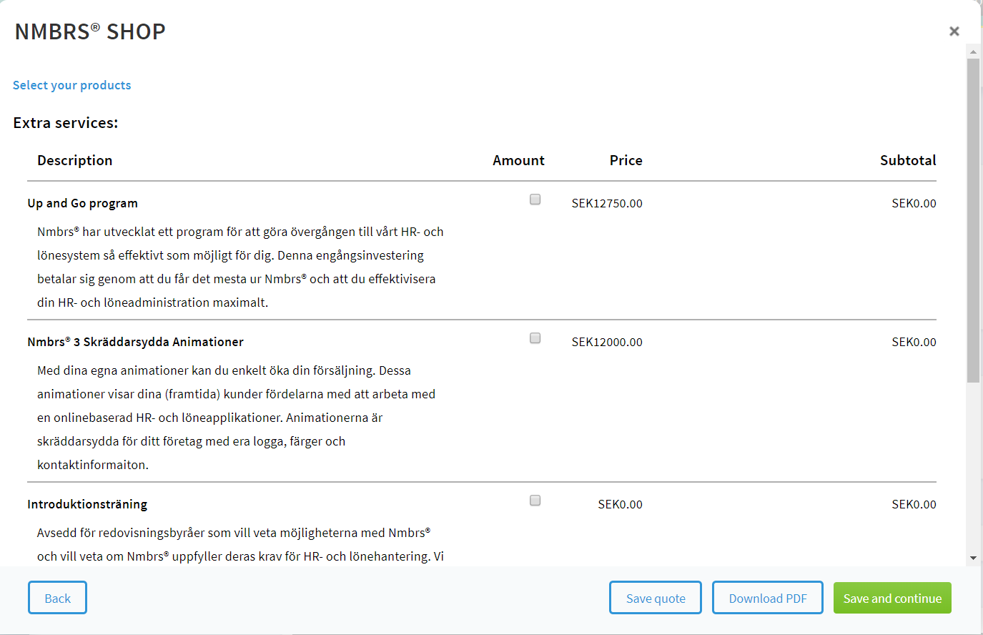The width and height of the screenshot is (983, 635).
Task: Click the scrollbar down arrow
Action: 973,558
